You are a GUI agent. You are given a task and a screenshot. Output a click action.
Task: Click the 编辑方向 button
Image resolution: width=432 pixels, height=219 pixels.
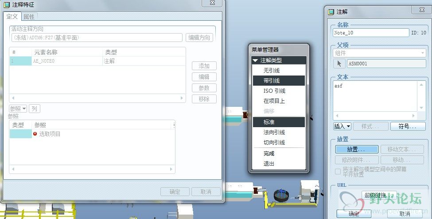coord(199,38)
